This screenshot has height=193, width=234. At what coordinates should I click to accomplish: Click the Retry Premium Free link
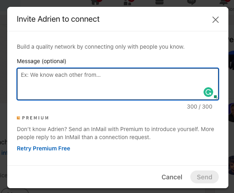point(43,148)
